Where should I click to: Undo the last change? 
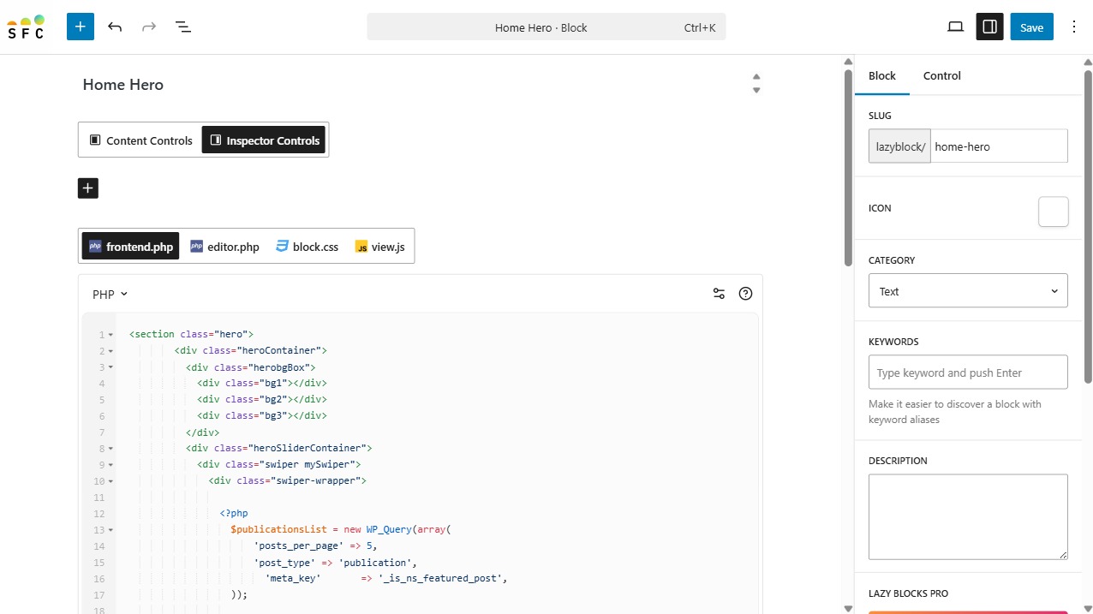115,27
